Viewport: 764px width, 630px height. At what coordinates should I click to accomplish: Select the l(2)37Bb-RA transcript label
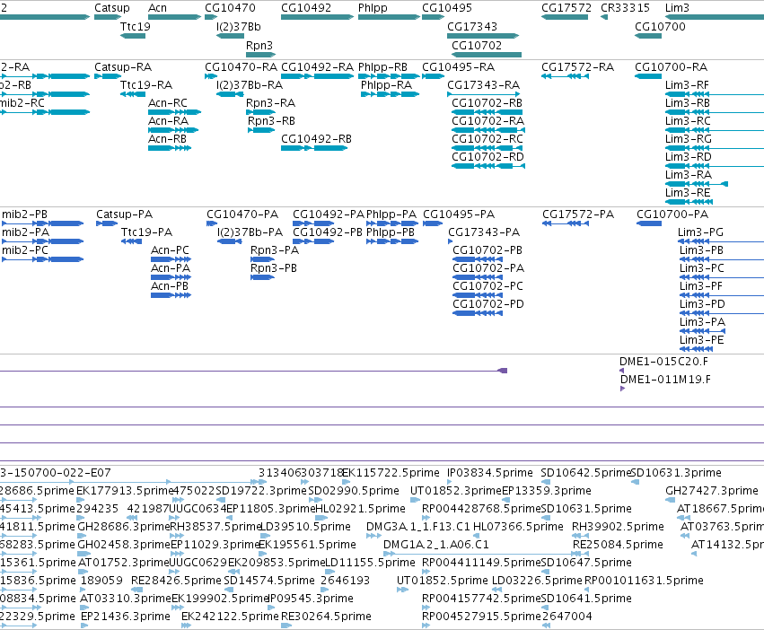pos(250,85)
